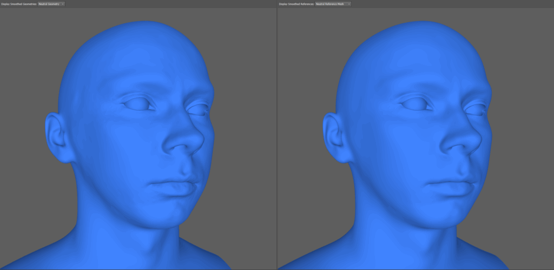The width and height of the screenshot is (554, 270).
Task: Click the ear of the right reference mesh
Action: 333,137
